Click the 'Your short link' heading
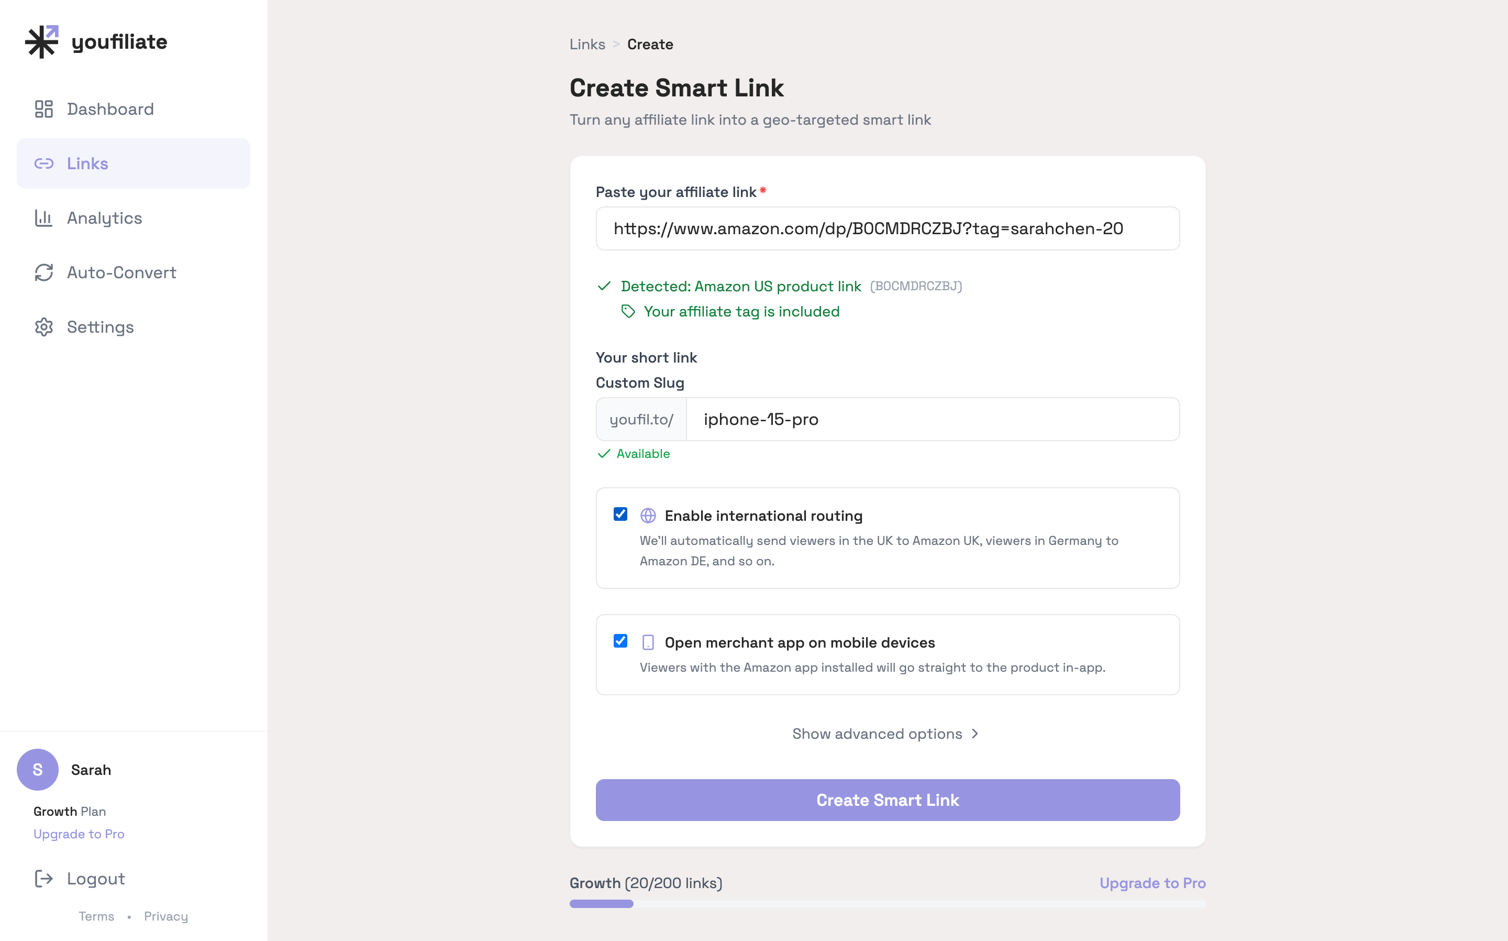This screenshot has height=941, width=1508. point(646,358)
